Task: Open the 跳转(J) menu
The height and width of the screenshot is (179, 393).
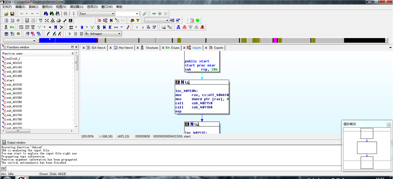Action: (x=34, y=7)
